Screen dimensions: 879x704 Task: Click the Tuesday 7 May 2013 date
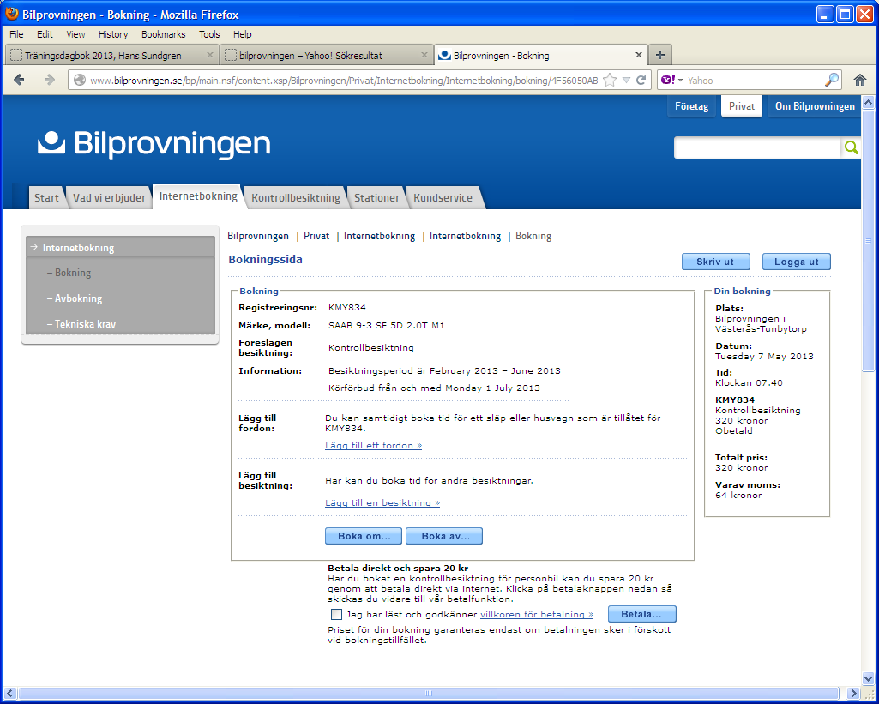[764, 357]
